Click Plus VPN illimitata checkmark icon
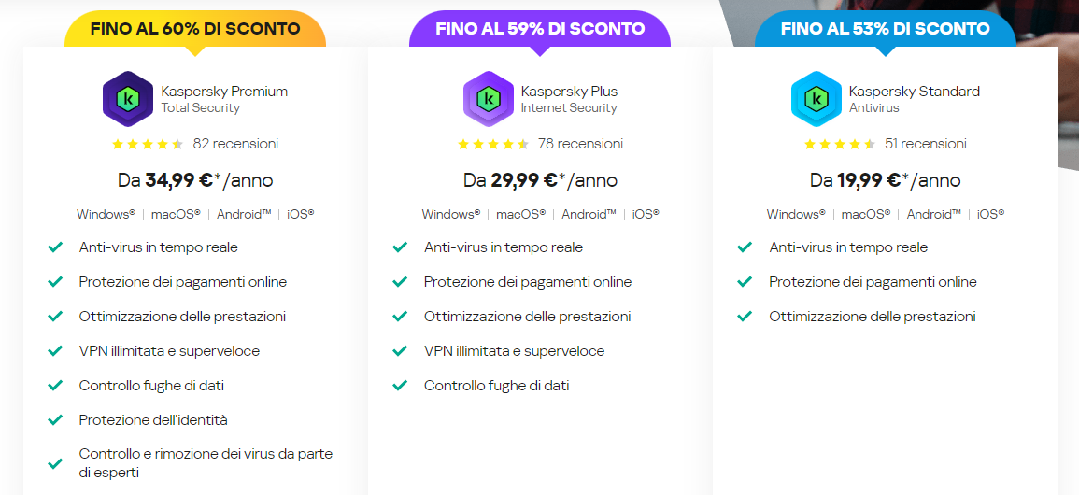The height and width of the screenshot is (495, 1079). tap(400, 351)
